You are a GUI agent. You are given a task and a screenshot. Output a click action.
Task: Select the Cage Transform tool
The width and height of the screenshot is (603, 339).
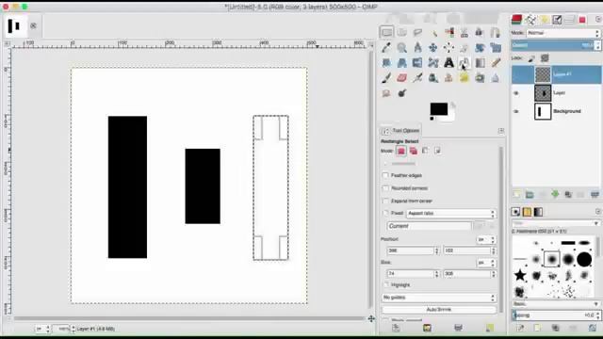(433, 63)
